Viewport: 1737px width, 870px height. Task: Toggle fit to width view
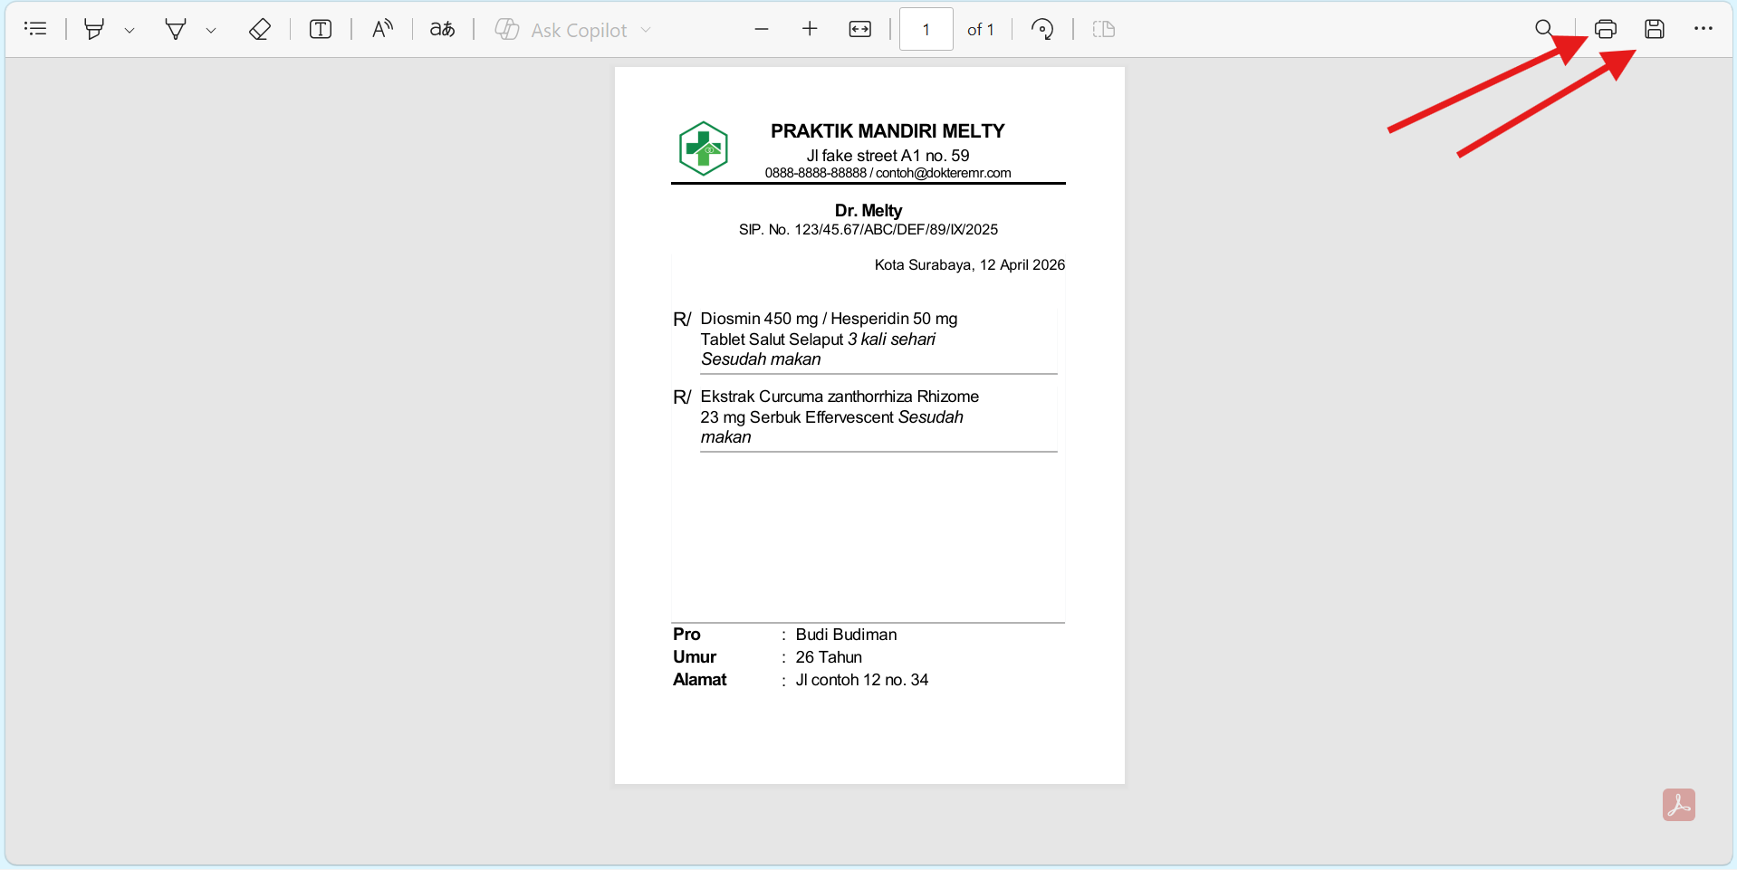(x=859, y=29)
